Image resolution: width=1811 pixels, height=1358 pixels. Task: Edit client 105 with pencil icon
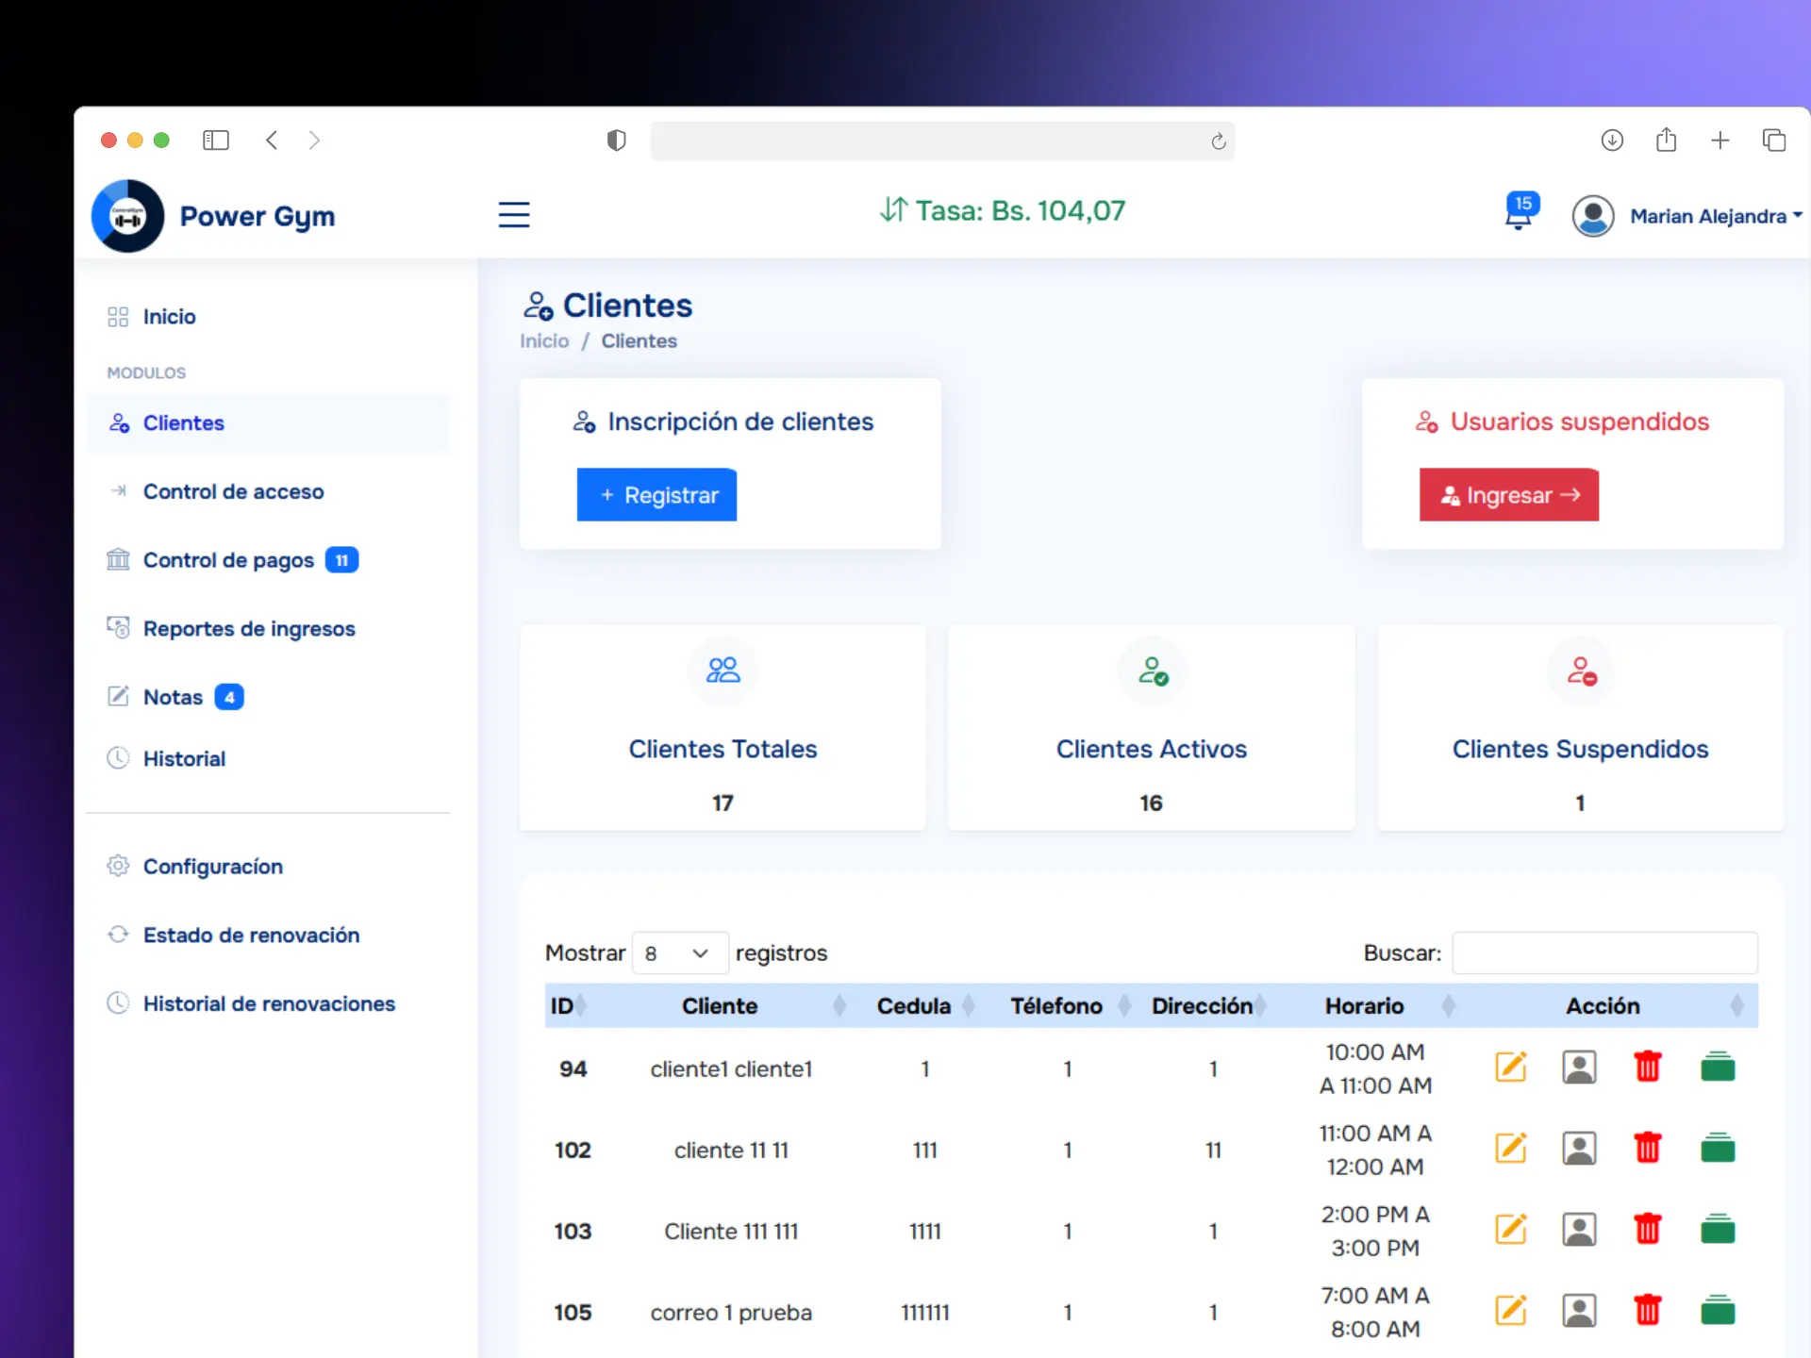coord(1511,1311)
